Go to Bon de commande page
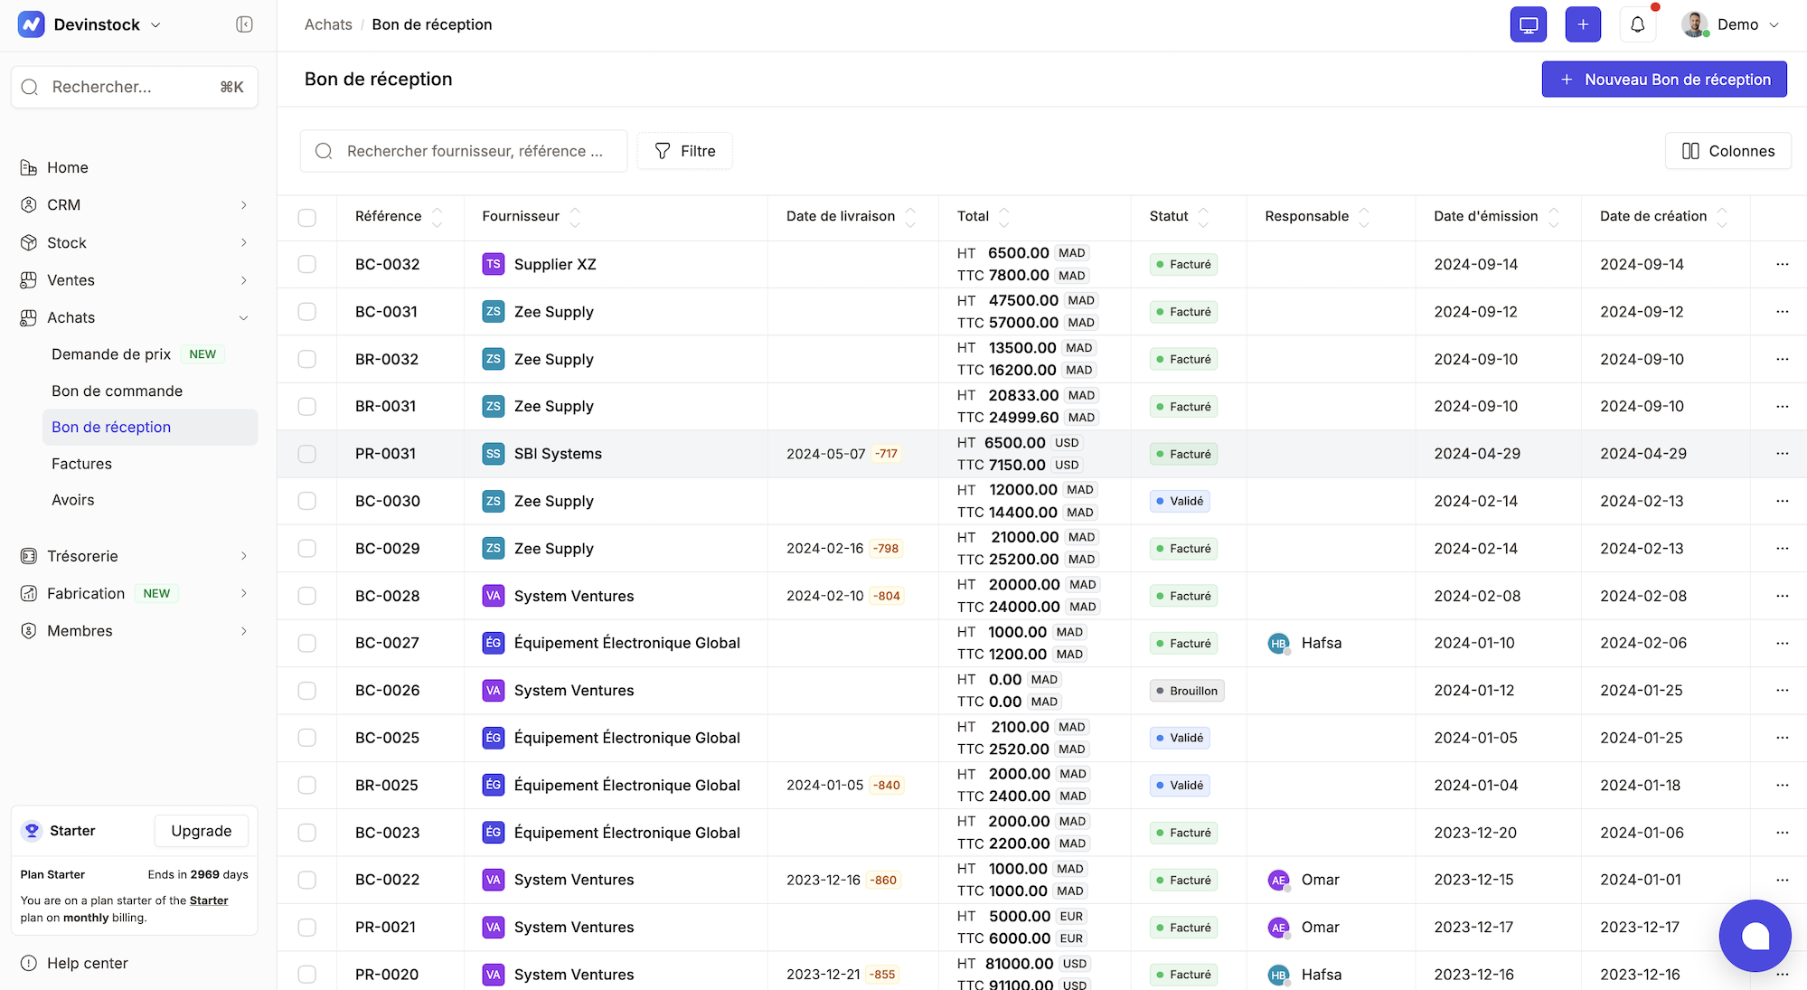 117,391
